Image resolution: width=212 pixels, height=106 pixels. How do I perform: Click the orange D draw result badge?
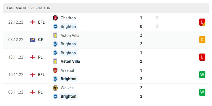click(x=202, y=40)
